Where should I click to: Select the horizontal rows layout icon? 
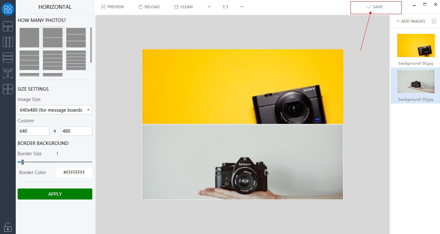8,58
